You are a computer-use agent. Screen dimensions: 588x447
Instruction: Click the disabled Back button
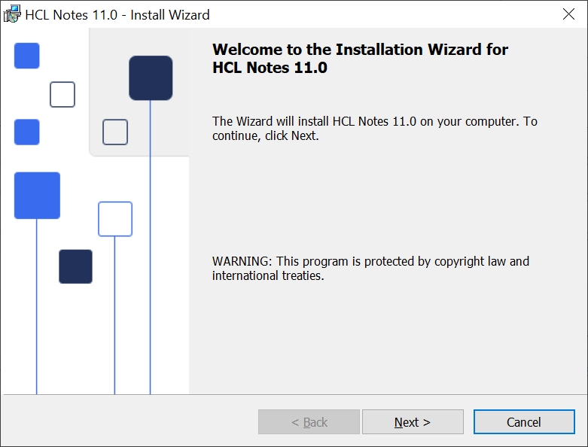coord(309,422)
